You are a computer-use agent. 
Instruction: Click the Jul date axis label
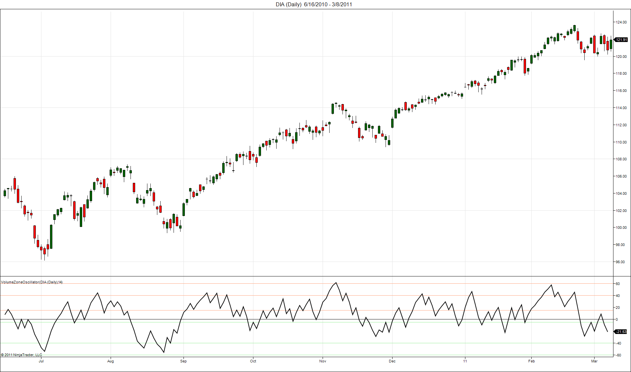click(x=41, y=361)
